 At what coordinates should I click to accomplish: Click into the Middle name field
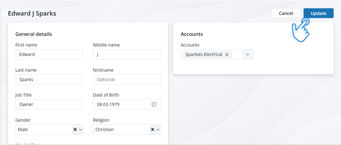[x=126, y=54]
